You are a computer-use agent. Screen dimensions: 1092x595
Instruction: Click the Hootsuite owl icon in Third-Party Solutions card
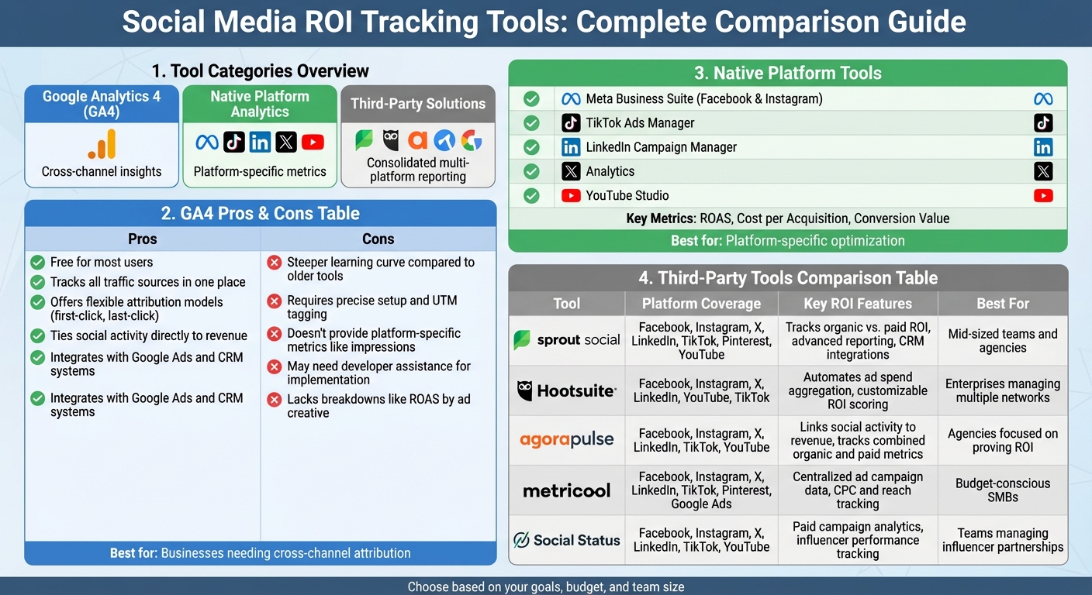click(x=391, y=140)
